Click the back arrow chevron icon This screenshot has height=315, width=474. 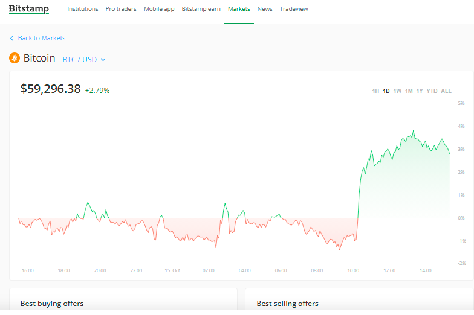(x=12, y=38)
